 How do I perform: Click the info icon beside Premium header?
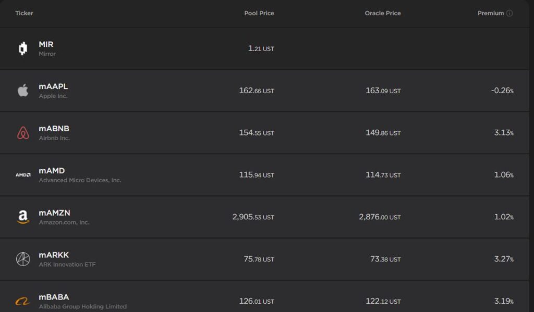point(509,13)
